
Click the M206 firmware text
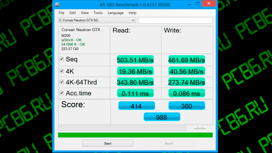coord(66,36)
